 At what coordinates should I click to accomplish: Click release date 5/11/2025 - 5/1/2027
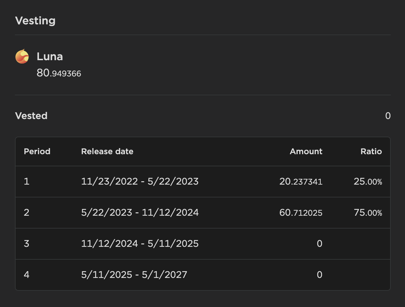coord(134,275)
